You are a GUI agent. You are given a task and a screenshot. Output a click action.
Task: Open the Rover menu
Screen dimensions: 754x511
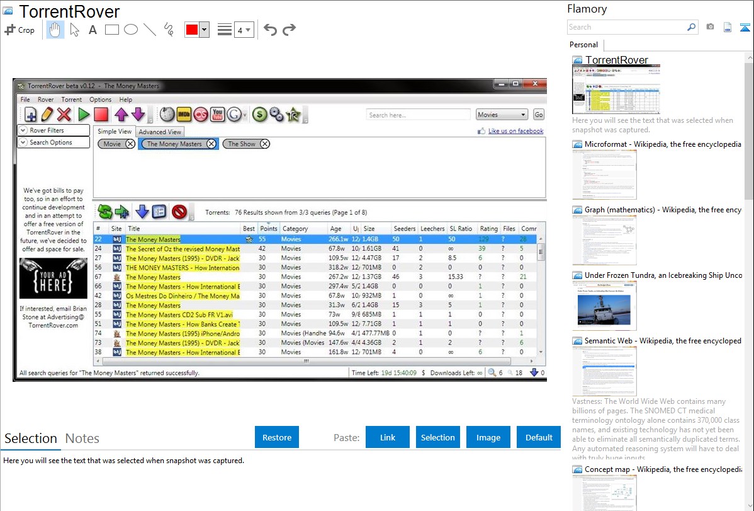coord(46,100)
